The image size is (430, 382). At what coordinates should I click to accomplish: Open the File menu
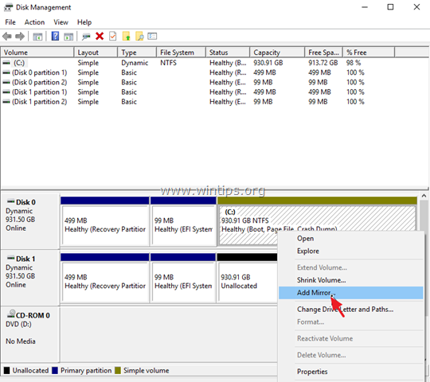tap(10, 22)
